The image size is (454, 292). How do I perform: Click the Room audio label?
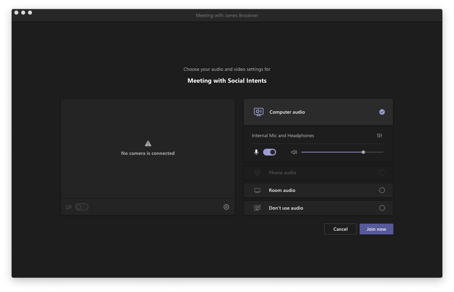point(282,190)
